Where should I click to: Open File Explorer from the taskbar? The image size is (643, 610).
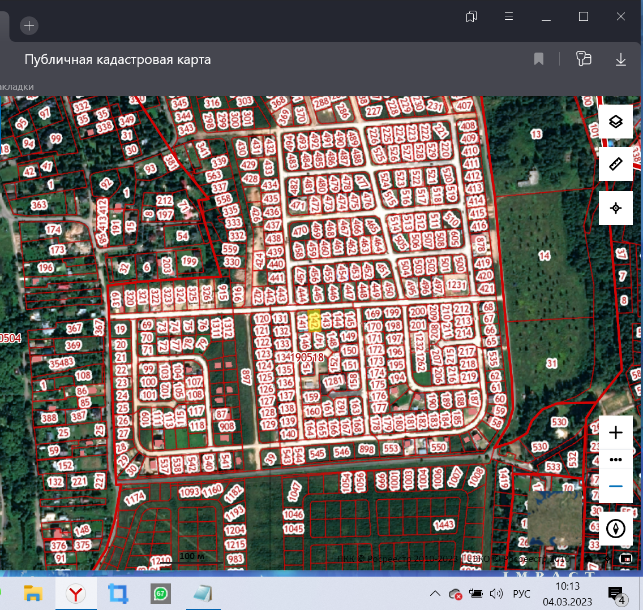(34, 594)
